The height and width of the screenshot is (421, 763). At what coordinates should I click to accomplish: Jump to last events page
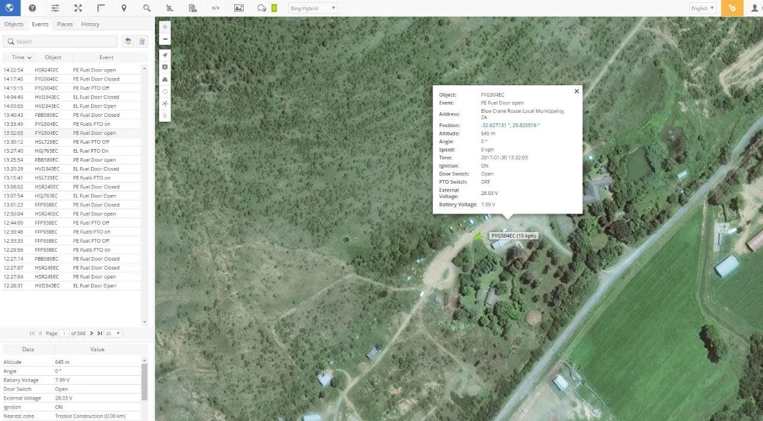(100, 333)
